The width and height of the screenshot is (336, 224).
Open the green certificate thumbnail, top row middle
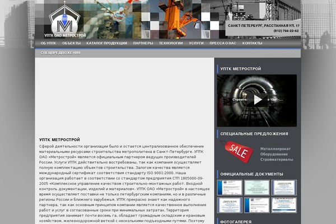click(256, 188)
